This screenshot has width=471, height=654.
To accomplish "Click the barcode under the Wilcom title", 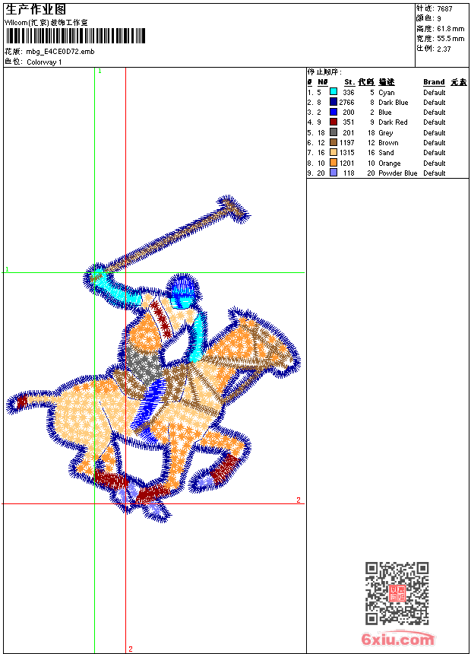I will (x=75, y=36).
